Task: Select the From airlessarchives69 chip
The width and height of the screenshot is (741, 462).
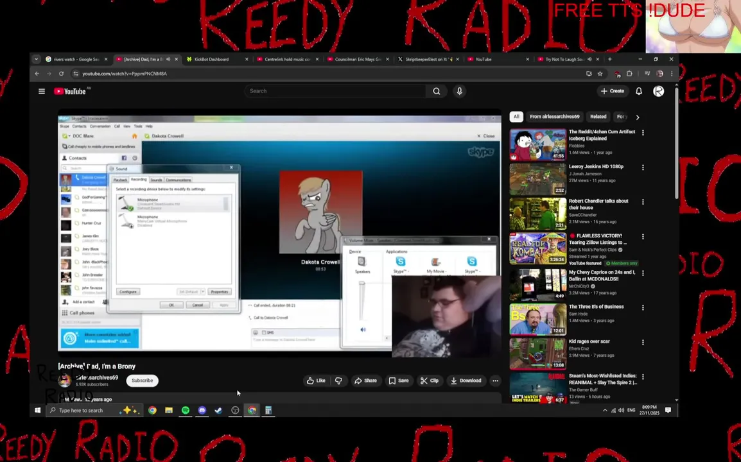Action: coord(554,117)
